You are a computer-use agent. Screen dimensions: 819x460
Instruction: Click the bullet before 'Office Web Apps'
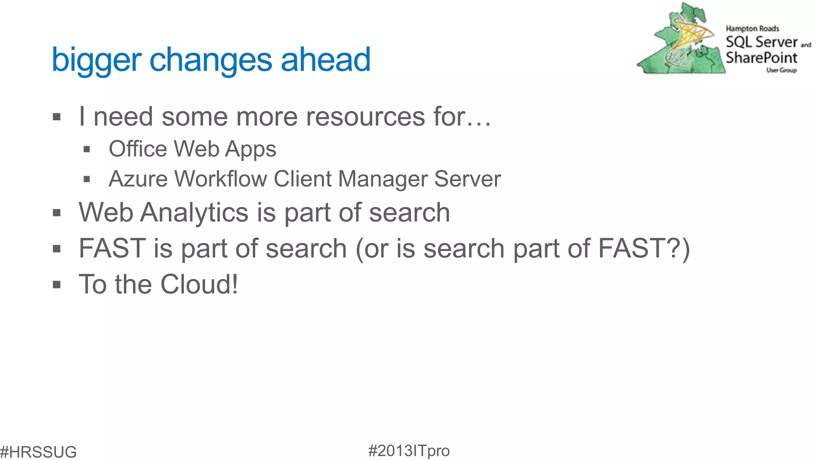point(87,150)
